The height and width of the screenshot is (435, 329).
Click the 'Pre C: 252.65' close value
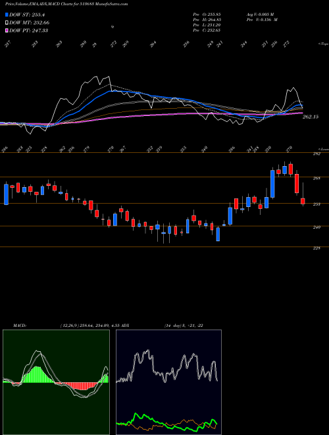(x=207, y=30)
